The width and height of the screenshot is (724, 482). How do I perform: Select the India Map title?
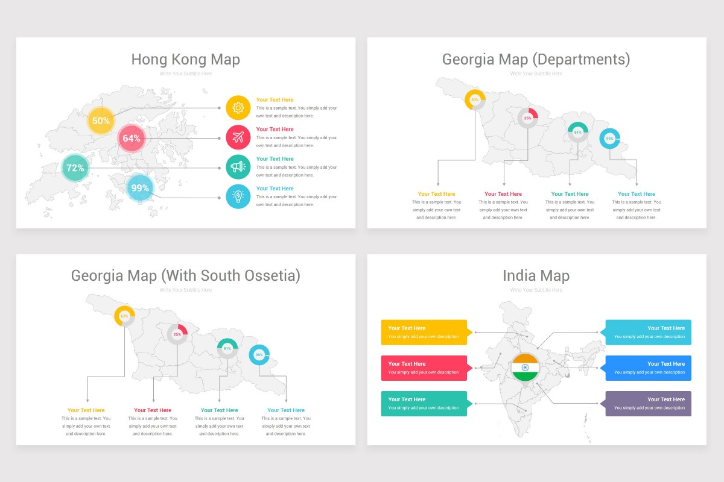click(536, 275)
